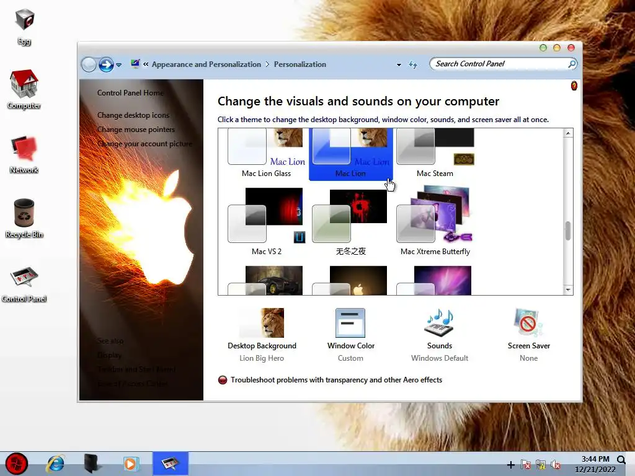Click the theme list scroll down arrow
Screen dimensions: 635x476
(568, 290)
